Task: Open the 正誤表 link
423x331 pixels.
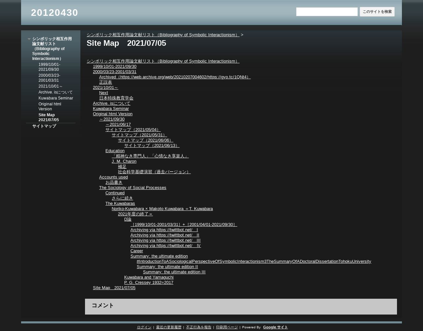Action: [105, 82]
